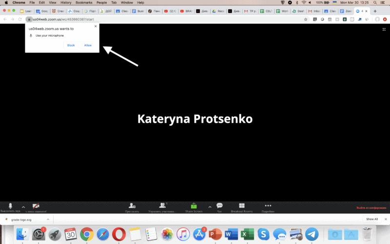Toggle the microphone mute button in Zoom
The height and width of the screenshot is (244, 390).
[x=10, y=206]
